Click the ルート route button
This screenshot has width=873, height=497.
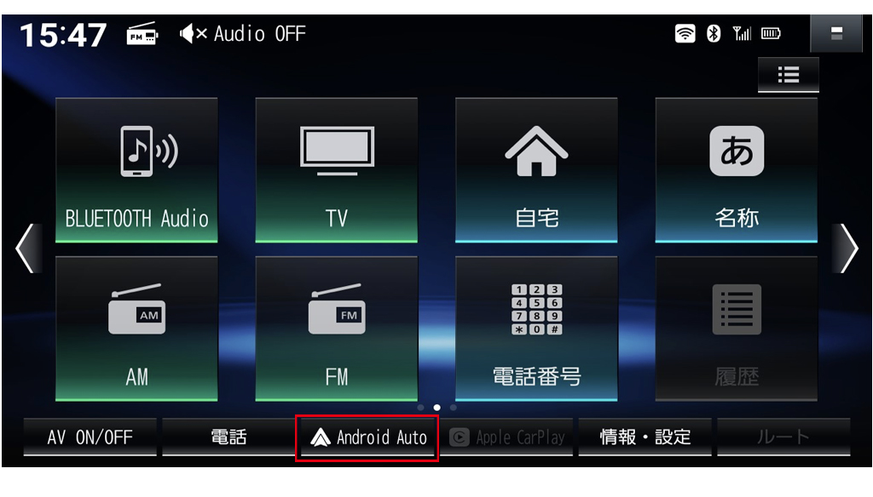click(x=783, y=437)
